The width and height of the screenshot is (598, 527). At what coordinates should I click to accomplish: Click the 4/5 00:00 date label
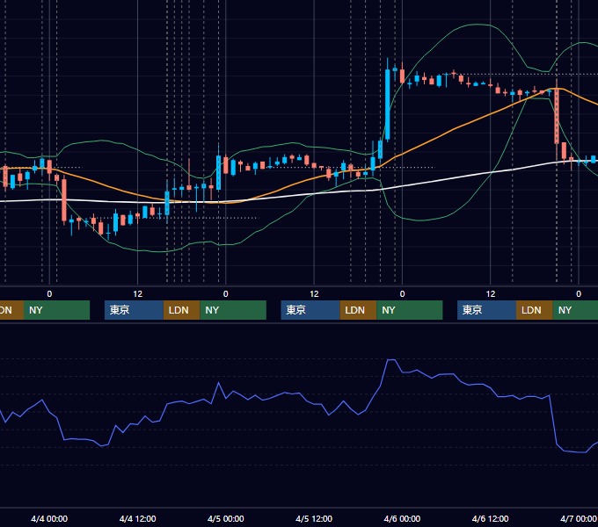tap(226, 518)
